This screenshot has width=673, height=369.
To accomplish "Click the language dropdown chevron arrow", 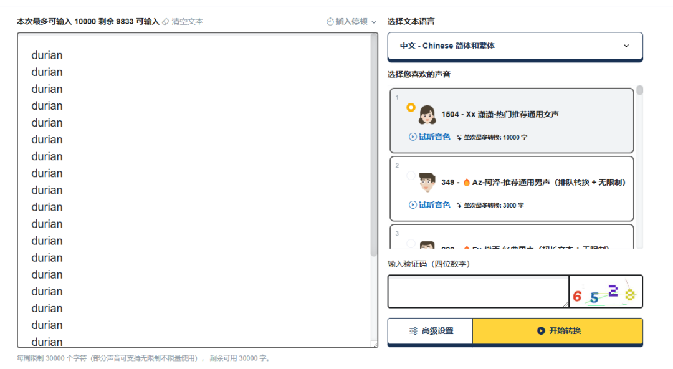I will coord(626,46).
